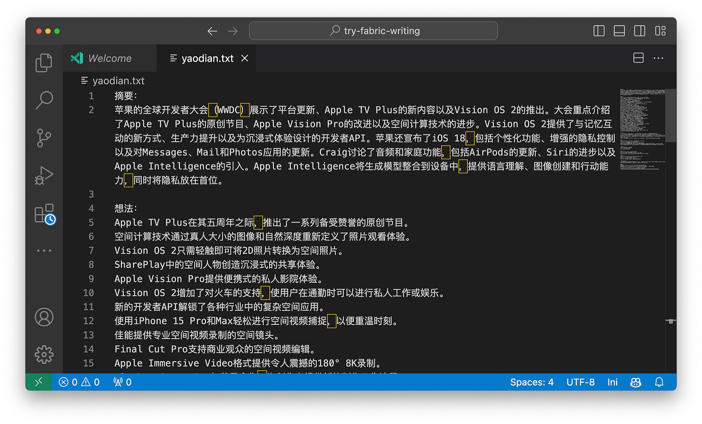The height and width of the screenshot is (424, 702).
Task: Select the yaodian.txt tab
Action: (207, 58)
